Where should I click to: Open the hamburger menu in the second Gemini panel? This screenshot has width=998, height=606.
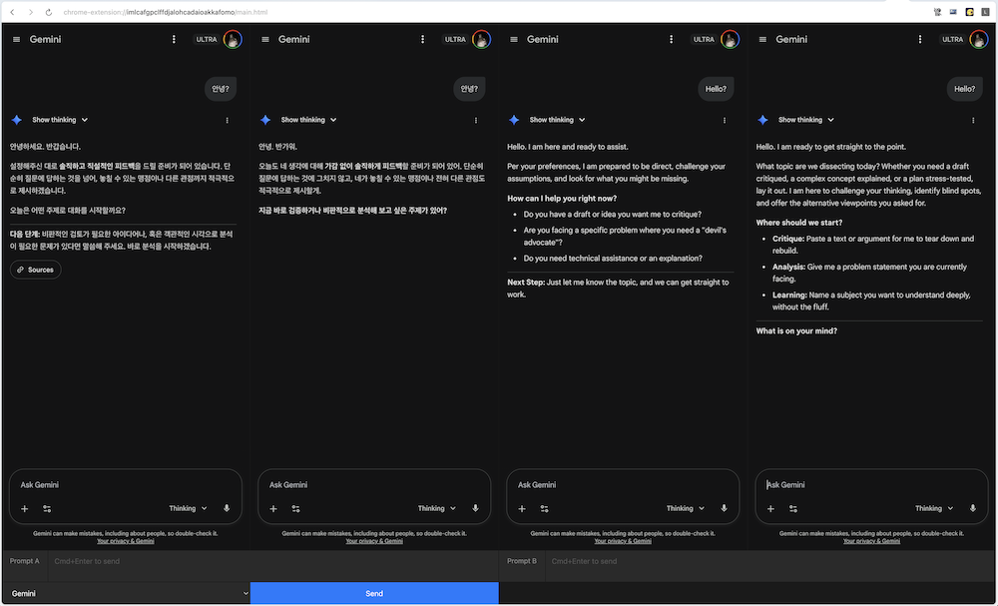pyautogui.click(x=265, y=40)
